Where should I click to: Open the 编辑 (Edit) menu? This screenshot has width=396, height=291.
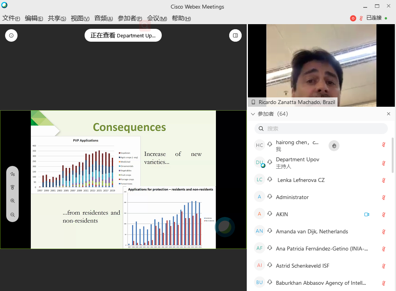pos(34,18)
